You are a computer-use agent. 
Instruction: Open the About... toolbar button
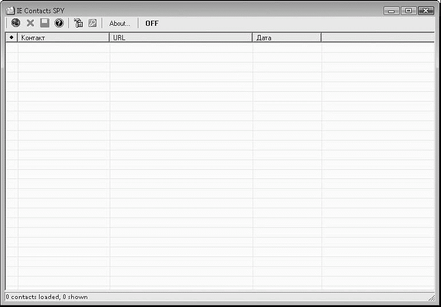click(119, 24)
